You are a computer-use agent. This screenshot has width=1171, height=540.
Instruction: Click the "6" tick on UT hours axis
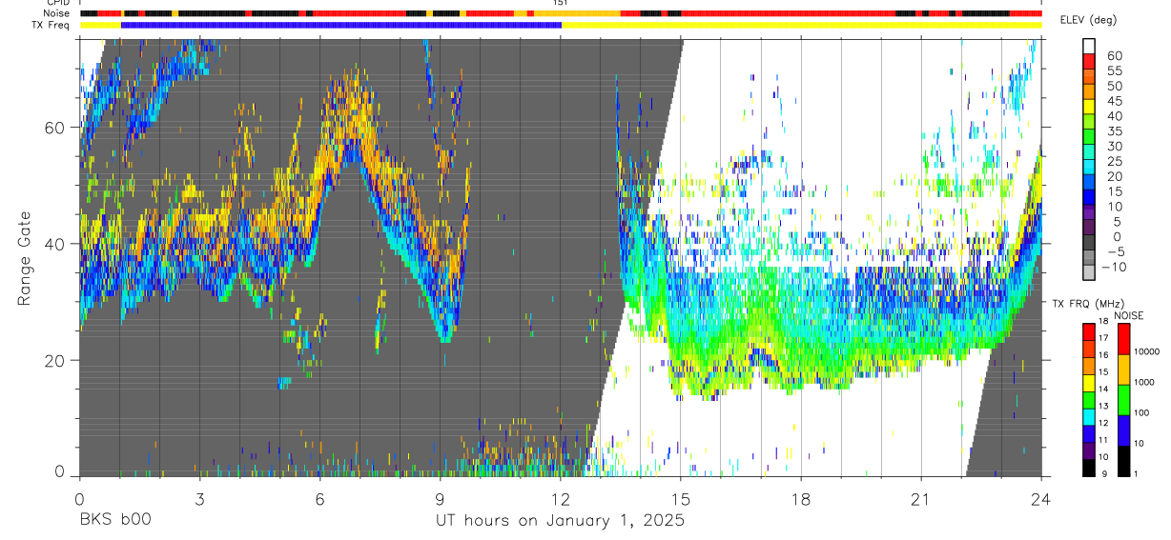point(319,498)
